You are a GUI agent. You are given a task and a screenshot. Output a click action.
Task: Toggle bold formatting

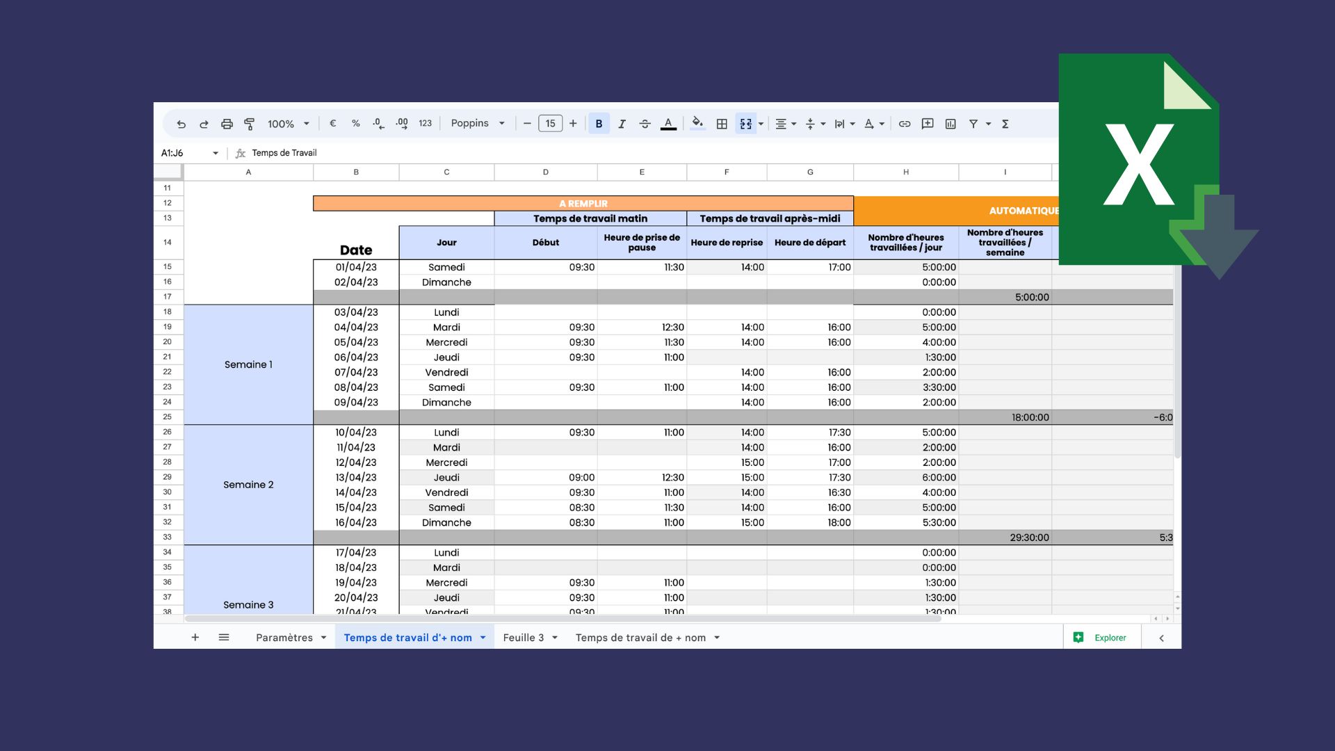599,123
